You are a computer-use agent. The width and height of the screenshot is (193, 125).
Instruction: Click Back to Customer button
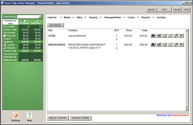pos(58,118)
